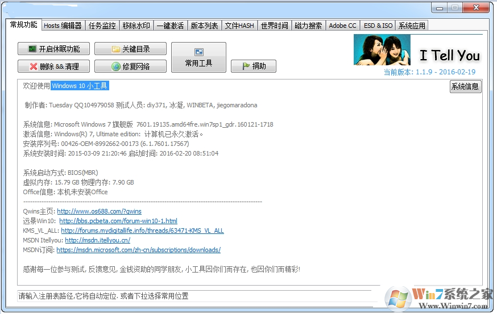Image resolution: width=497 pixels, height=314 pixels.
Task: Go to the 文件HASH tab
Action: click(239, 26)
